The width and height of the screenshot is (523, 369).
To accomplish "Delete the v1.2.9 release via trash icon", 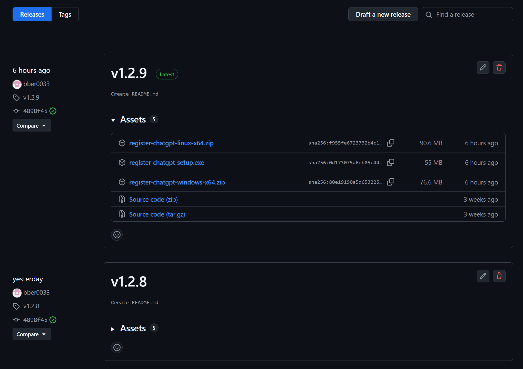I will click(499, 68).
